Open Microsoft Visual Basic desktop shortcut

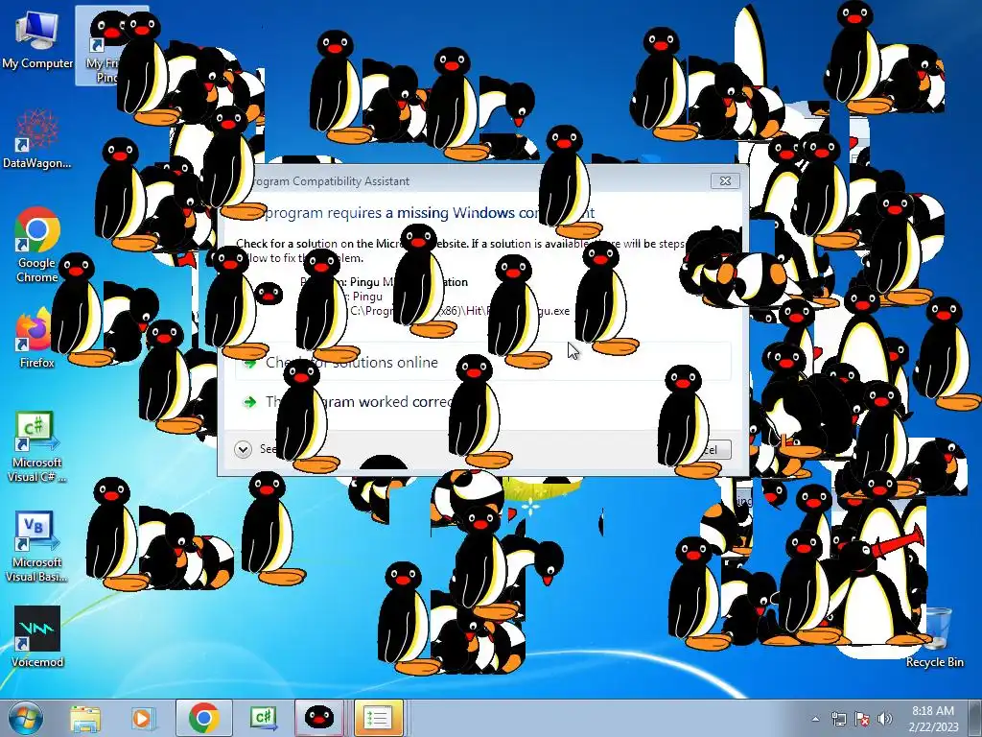37,546
